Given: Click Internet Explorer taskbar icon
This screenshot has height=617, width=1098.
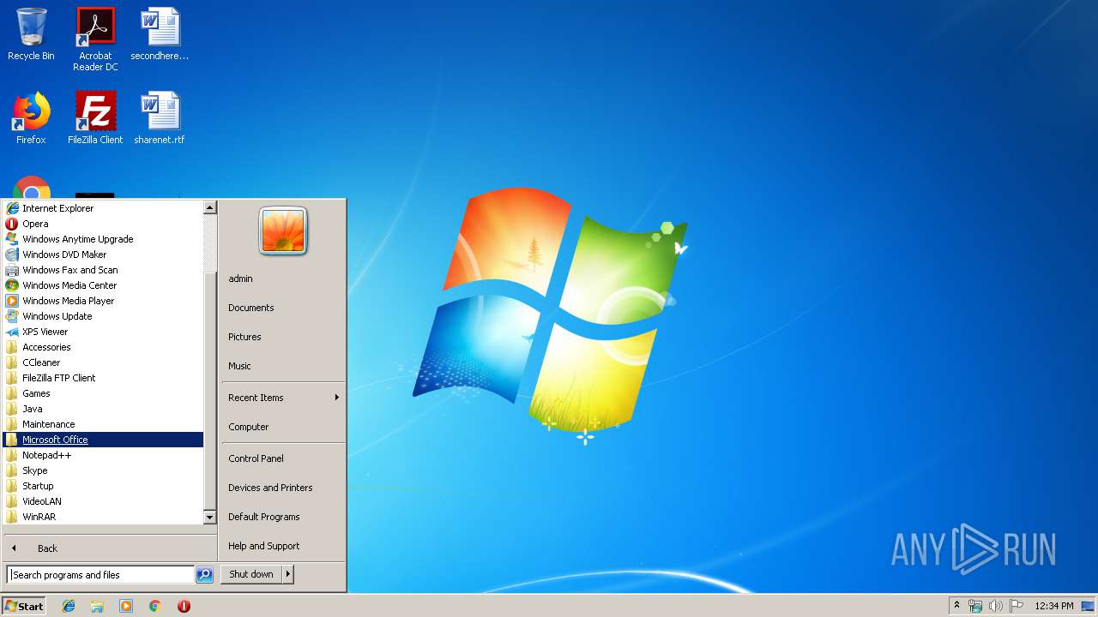Looking at the screenshot, I should coord(69,606).
